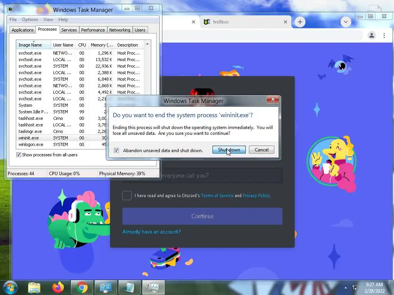Click the Windows Start orb
Viewport: 394px width, 295px height.
(10, 287)
